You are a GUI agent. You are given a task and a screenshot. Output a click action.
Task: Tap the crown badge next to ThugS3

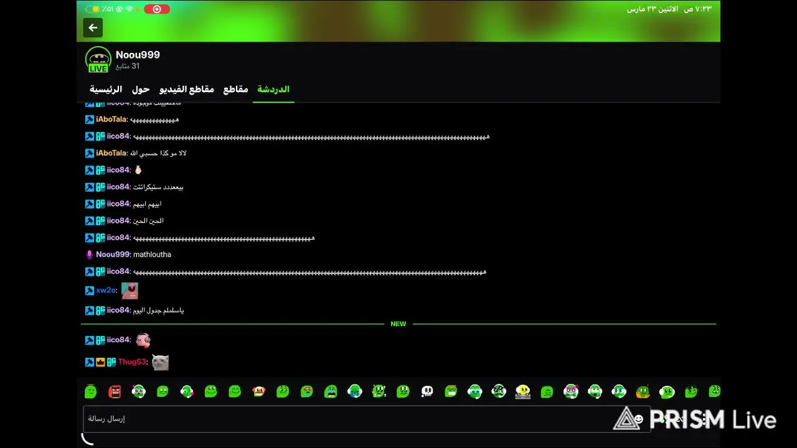[100, 362]
